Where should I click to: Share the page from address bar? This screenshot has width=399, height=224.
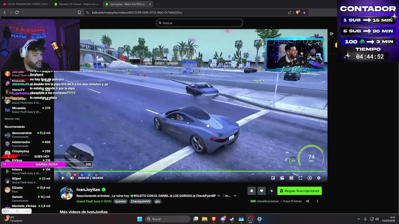point(290,12)
